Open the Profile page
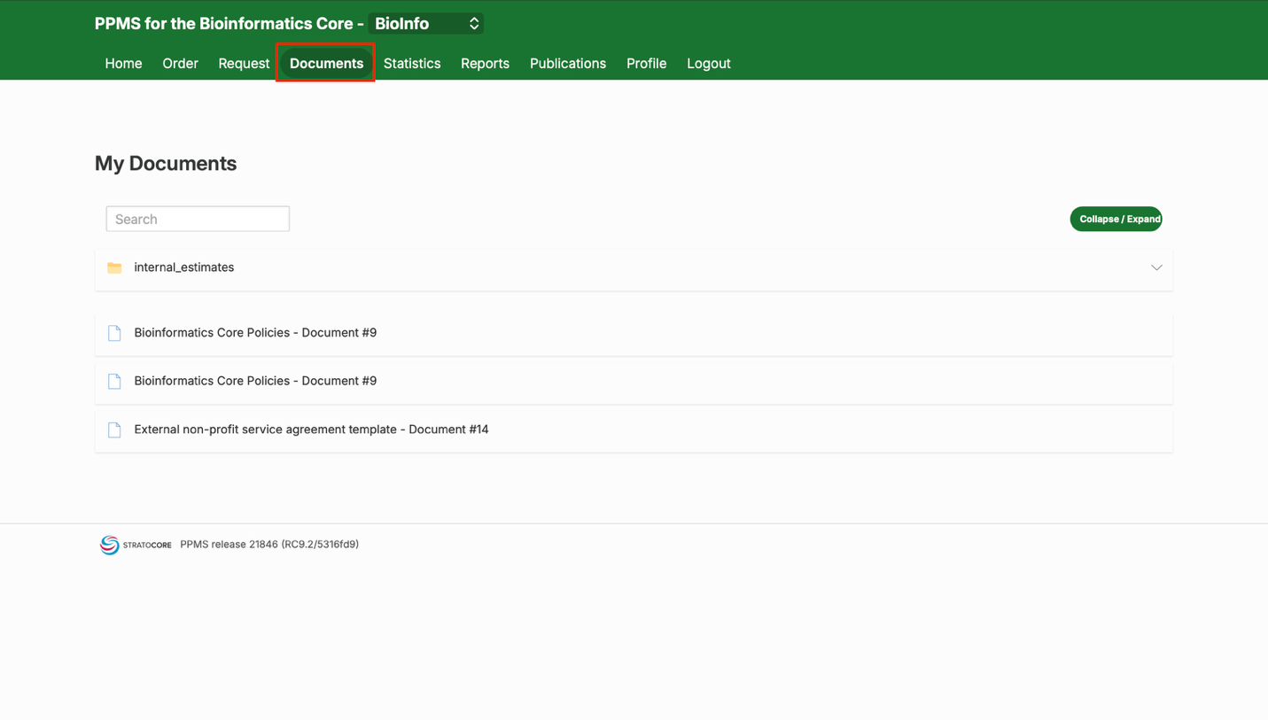Viewport: 1268px width, 720px height. 646,64
